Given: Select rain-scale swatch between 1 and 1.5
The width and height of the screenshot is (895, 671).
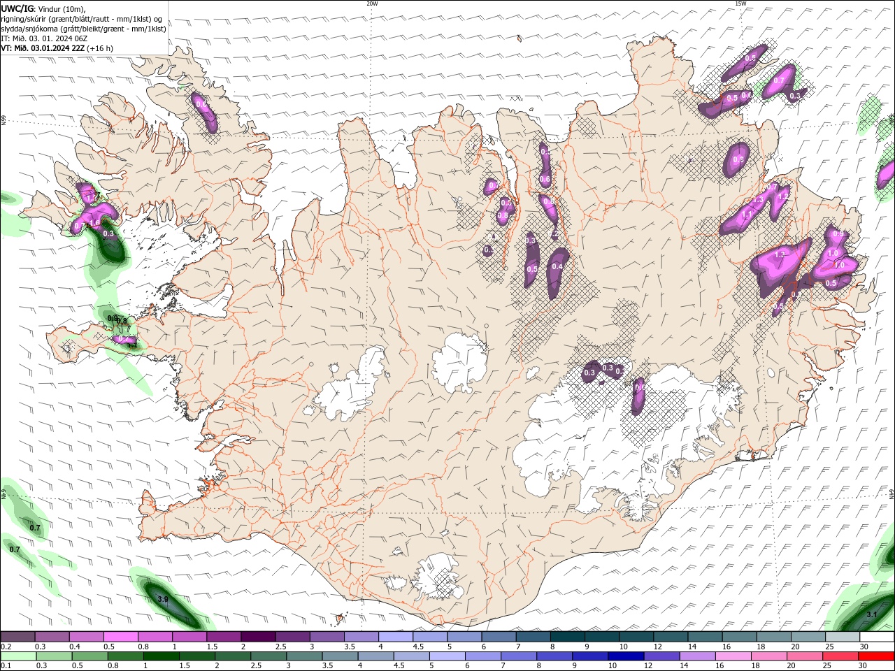Looking at the screenshot, I should pos(162,656).
